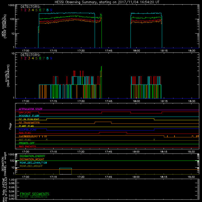202x202 pixels.
Task: Click the DETECTORS: label in the rear segments panel
Action: [x=30, y=55]
